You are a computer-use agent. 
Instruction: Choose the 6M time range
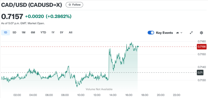33,33
